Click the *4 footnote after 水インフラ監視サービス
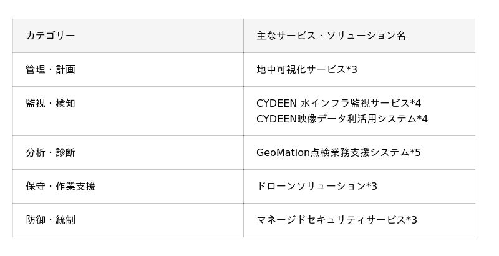 [x=415, y=103]
